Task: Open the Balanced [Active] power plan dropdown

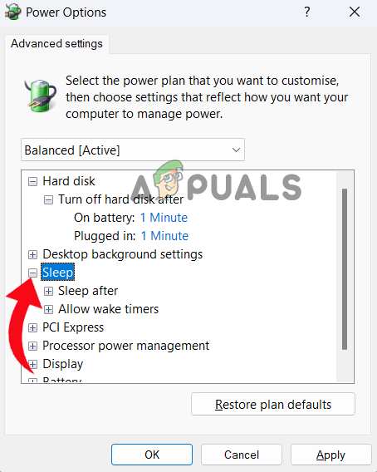Action: (x=133, y=150)
